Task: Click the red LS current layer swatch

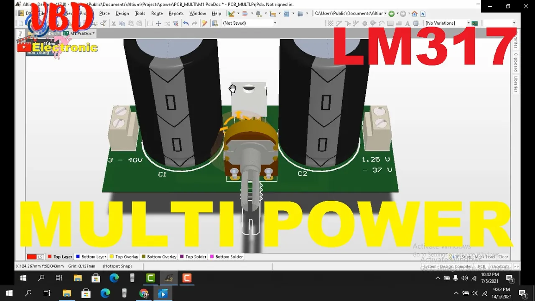Action: [35, 257]
